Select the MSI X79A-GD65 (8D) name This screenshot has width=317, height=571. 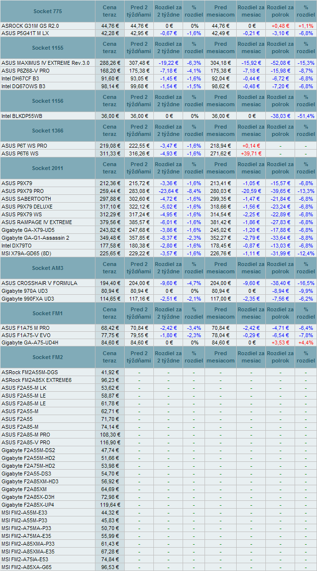(25, 253)
